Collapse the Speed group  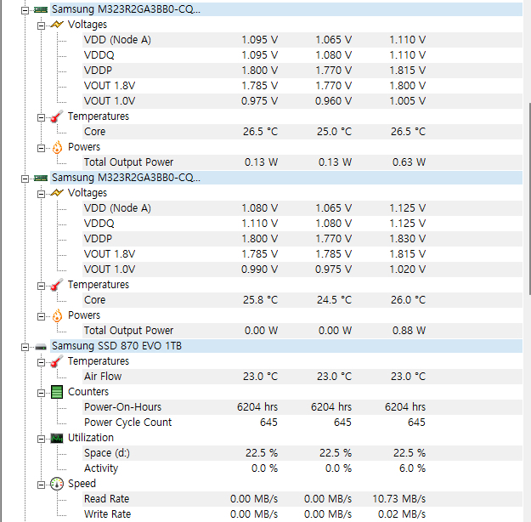(42, 484)
